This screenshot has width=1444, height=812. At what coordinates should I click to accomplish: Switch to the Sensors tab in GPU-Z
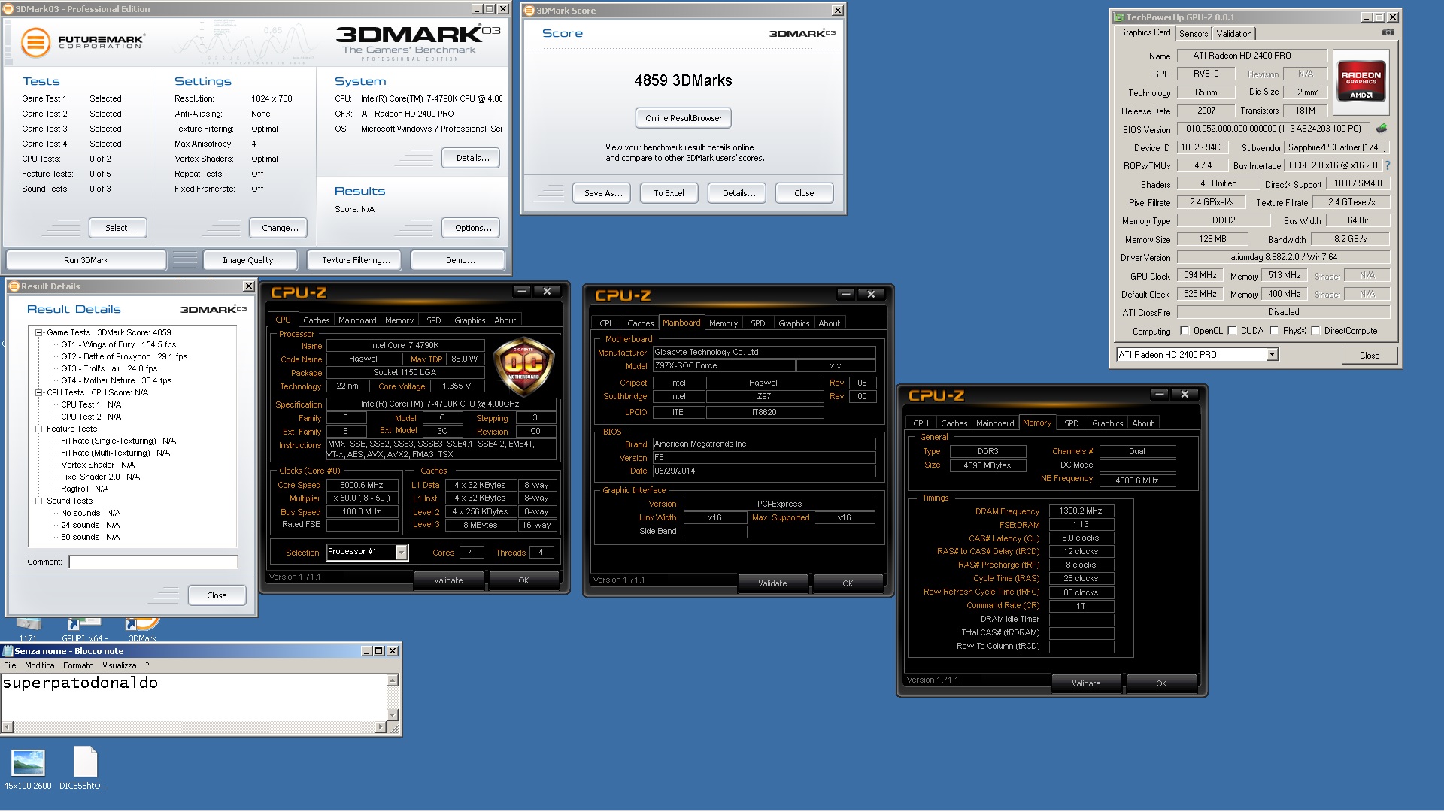click(x=1193, y=34)
